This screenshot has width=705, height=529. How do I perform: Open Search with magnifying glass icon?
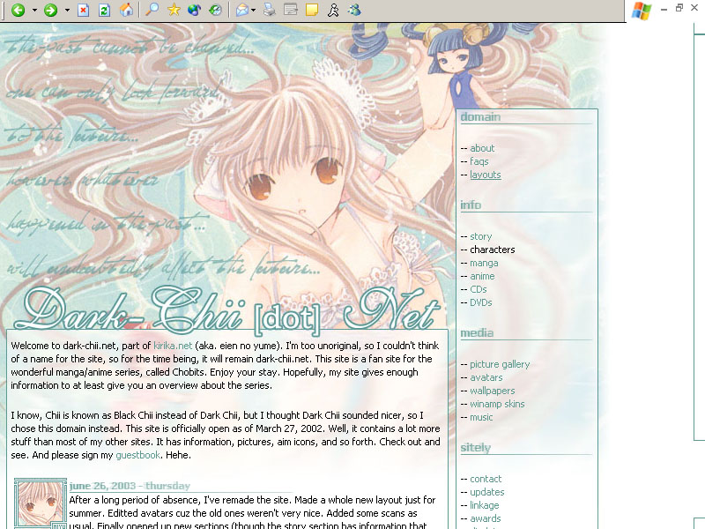point(152,11)
